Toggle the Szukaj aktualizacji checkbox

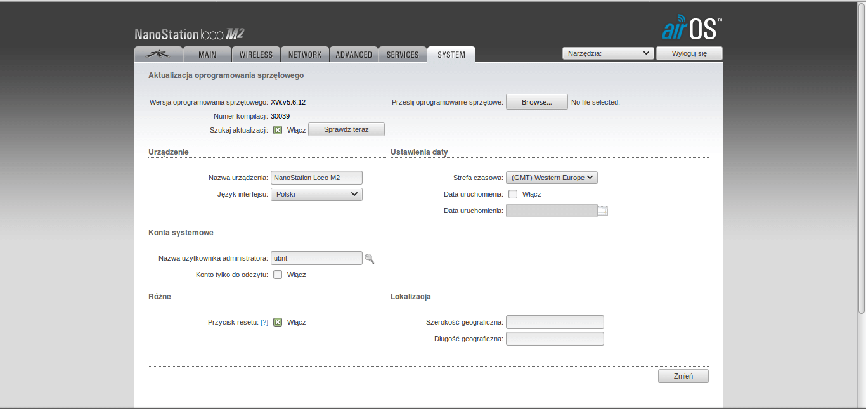(278, 130)
